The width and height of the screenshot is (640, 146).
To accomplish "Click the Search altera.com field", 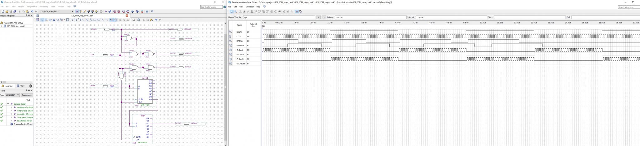I will (x=211, y=7).
